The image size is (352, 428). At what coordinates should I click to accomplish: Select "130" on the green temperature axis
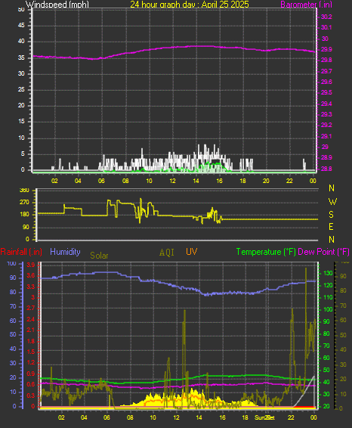[328, 273]
